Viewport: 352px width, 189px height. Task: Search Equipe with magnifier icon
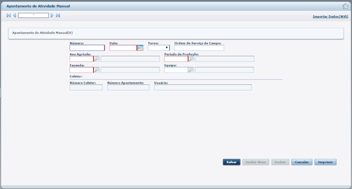[x=191, y=70]
